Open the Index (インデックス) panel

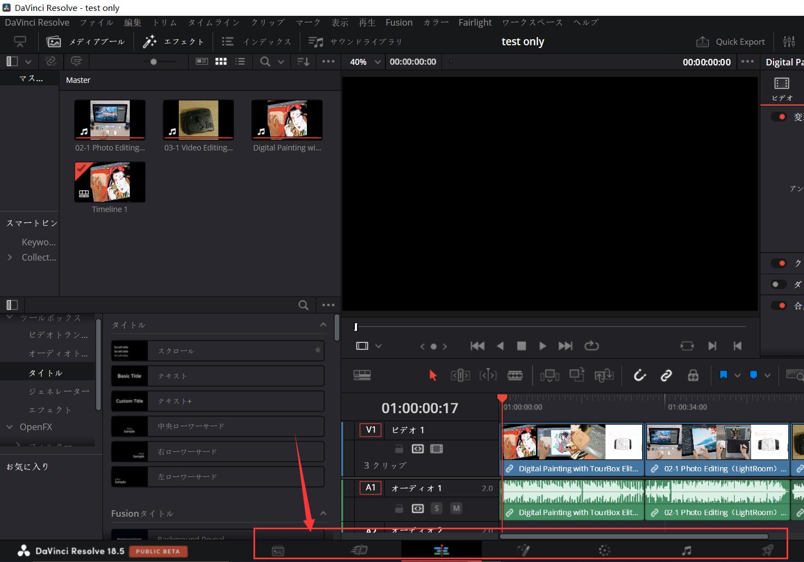pyautogui.click(x=256, y=41)
